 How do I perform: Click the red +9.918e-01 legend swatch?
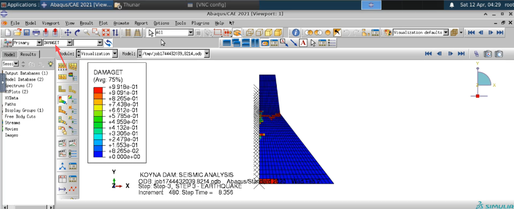(99, 89)
